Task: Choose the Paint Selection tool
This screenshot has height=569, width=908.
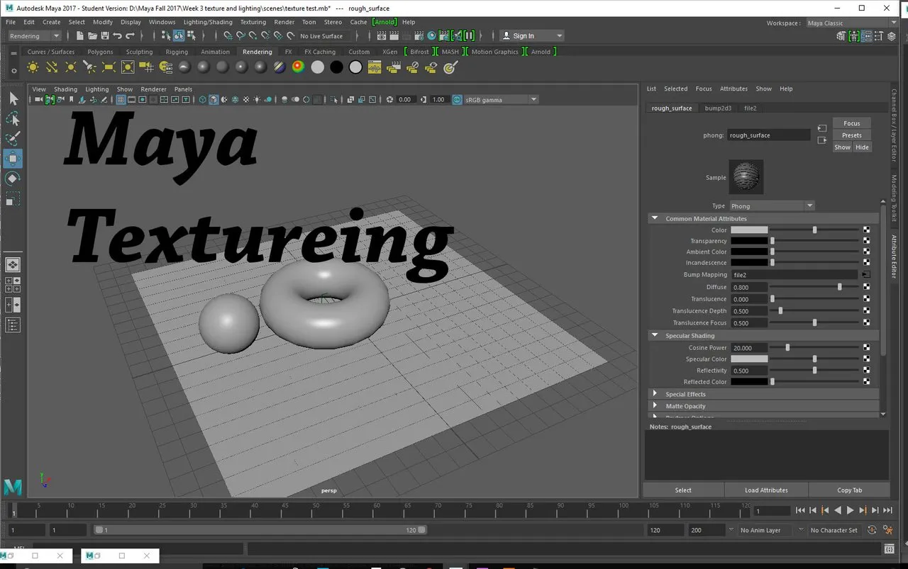Action: 13,139
